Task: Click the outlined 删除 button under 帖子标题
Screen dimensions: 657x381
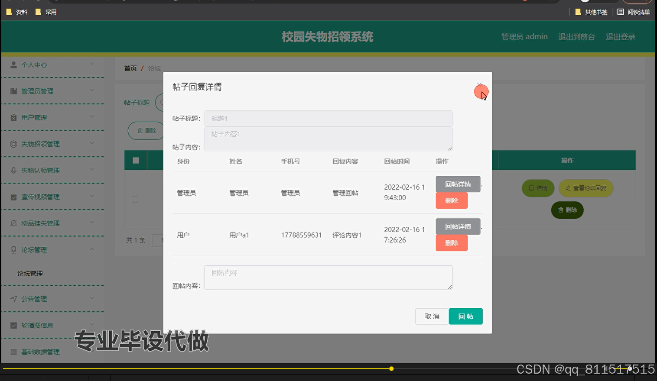Action: (146, 131)
